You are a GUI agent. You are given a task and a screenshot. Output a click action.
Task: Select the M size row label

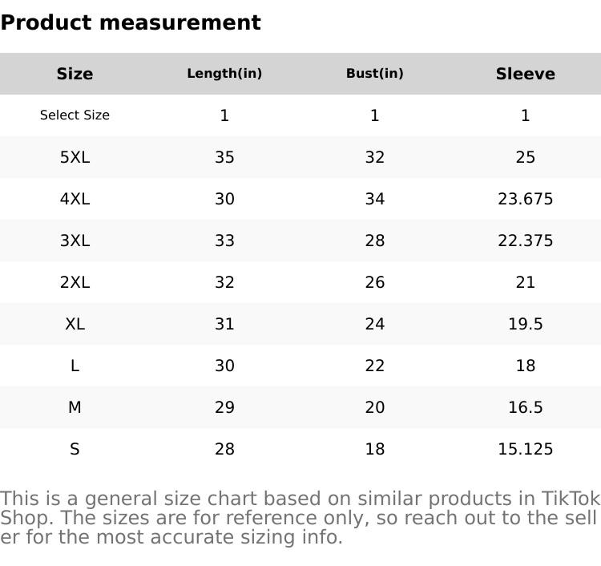point(75,407)
